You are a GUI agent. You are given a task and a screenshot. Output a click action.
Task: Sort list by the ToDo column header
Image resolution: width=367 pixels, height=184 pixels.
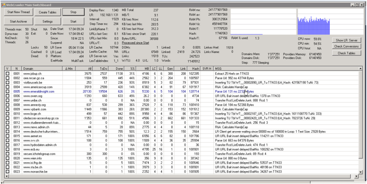(103, 68)
